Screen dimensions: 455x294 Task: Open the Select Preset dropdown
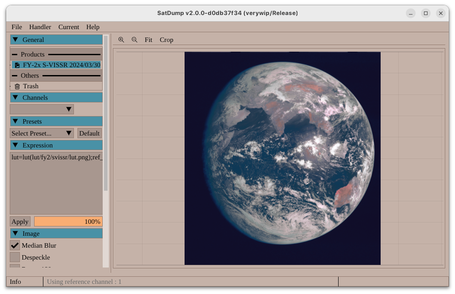tap(42, 133)
